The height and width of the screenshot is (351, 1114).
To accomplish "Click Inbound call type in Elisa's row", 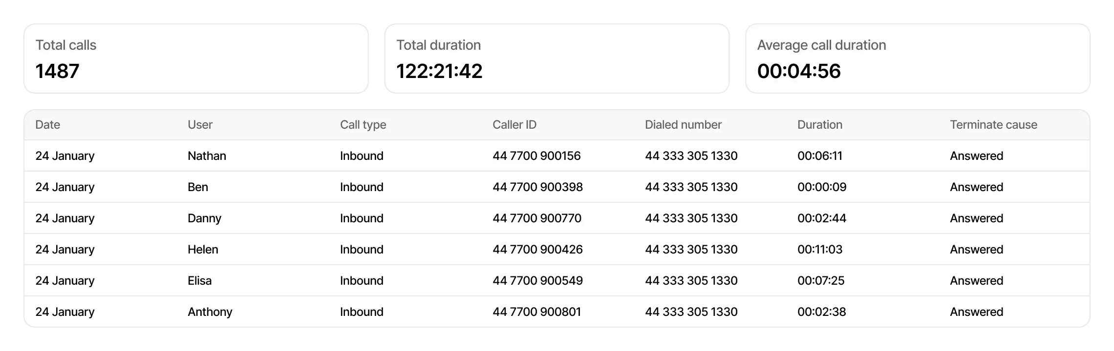I will pyautogui.click(x=362, y=281).
